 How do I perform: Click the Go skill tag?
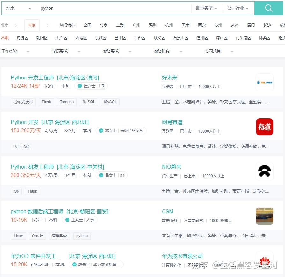click(x=16, y=191)
